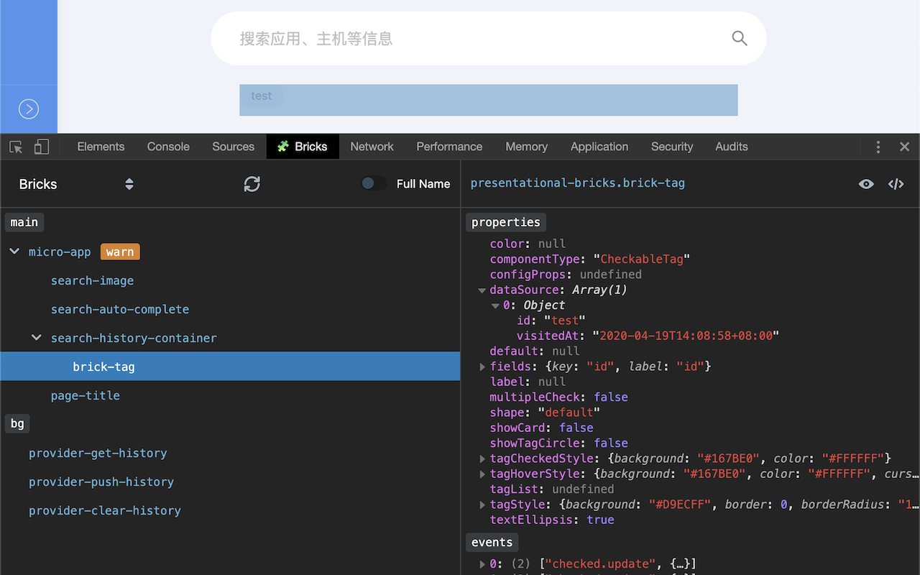Refresh the Bricks component tree
Image resolution: width=920 pixels, height=575 pixels.
[252, 183]
